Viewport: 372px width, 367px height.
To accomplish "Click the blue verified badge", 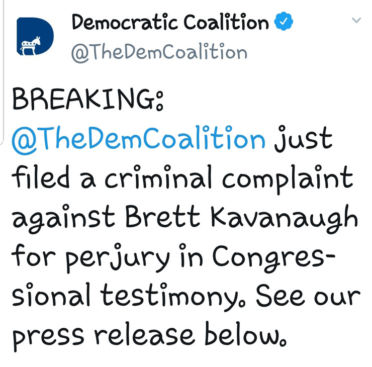I will [284, 23].
